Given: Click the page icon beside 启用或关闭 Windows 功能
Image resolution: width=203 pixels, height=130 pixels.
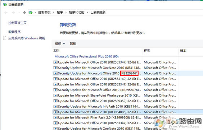Looking at the screenshot, I should click(5, 38).
